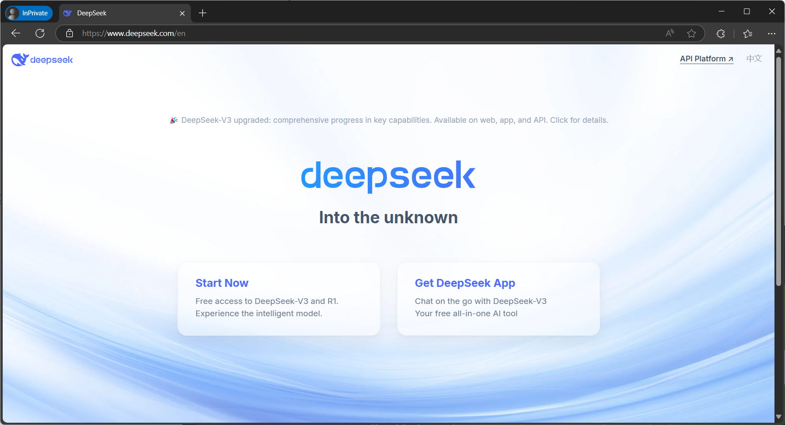785x425 pixels.
Task: Click the scrollbar down arrow
Action: (x=779, y=417)
